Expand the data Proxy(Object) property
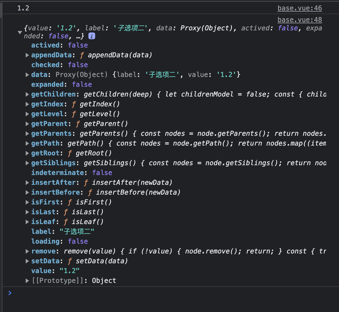The image size is (339, 312). 27,74
